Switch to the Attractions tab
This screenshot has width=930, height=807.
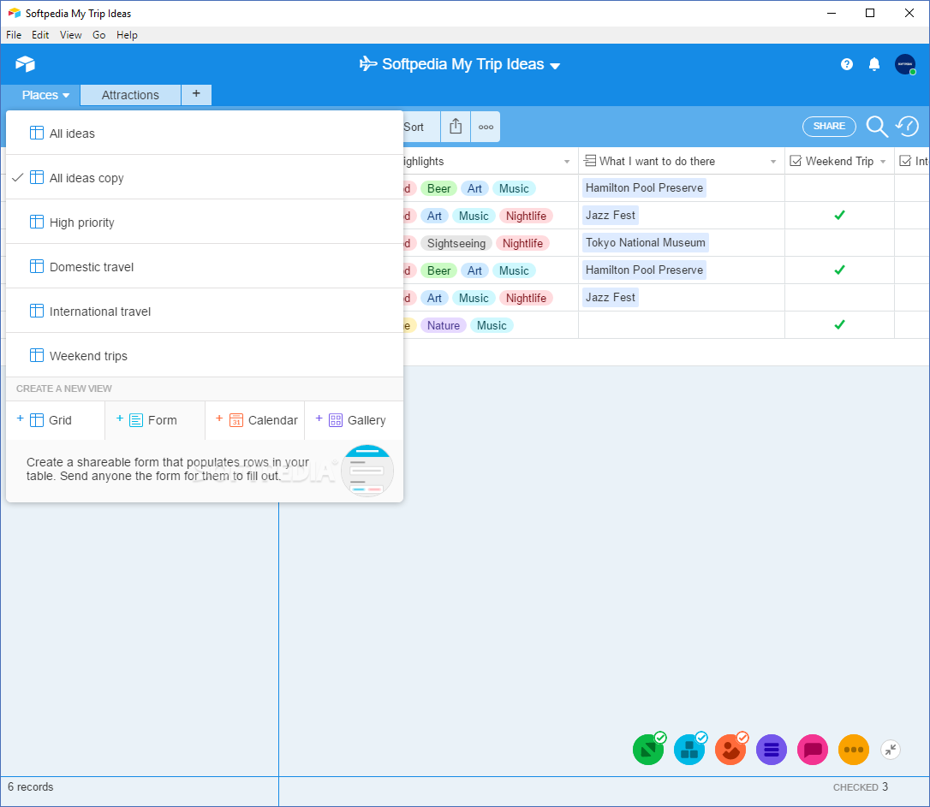[130, 95]
